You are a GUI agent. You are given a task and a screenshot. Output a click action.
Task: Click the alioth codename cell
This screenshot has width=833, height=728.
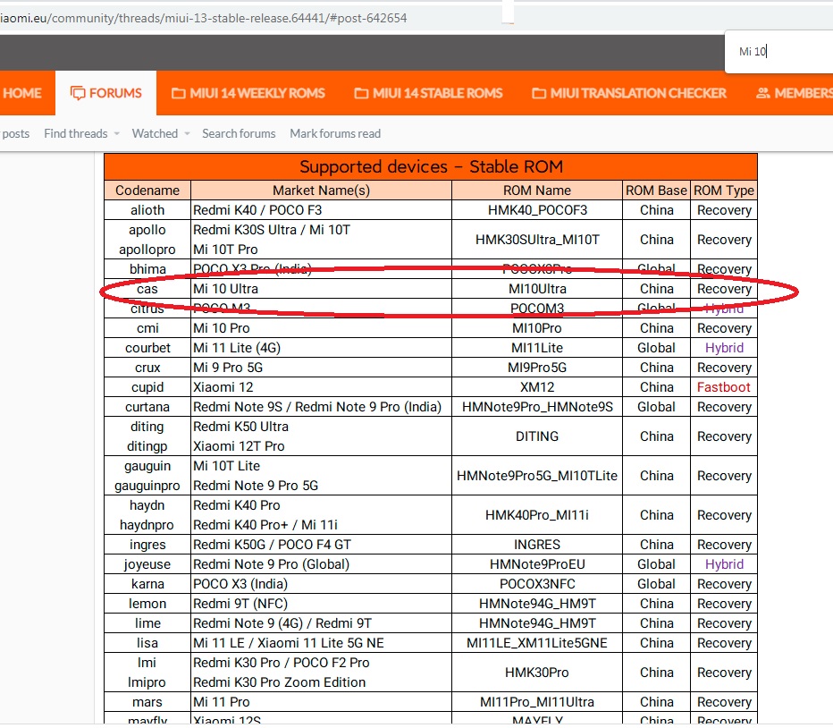(x=147, y=210)
